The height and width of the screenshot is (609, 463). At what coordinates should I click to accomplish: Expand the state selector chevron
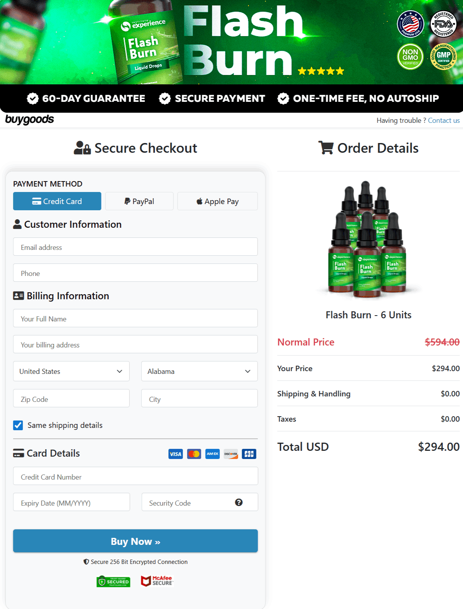pyautogui.click(x=247, y=371)
